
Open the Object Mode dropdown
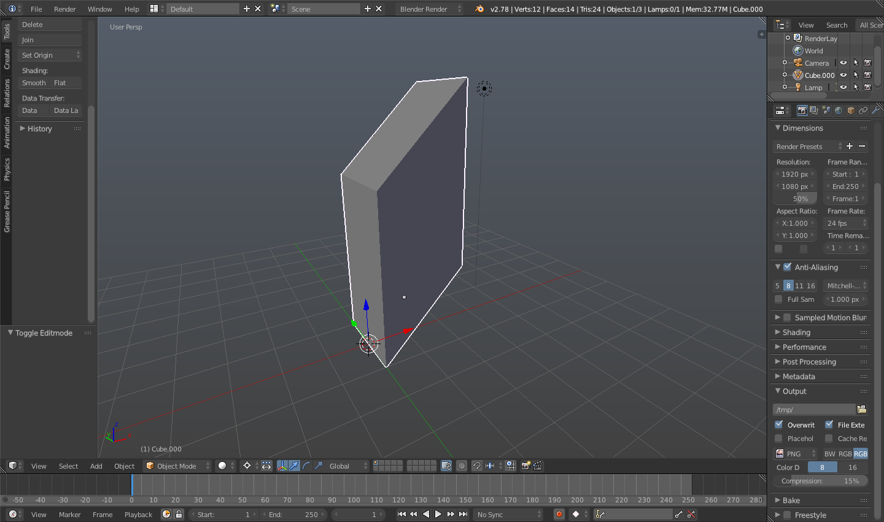(177, 466)
